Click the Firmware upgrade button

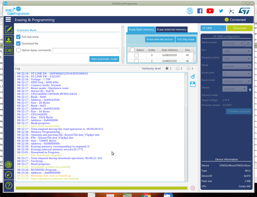click(239, 111)
